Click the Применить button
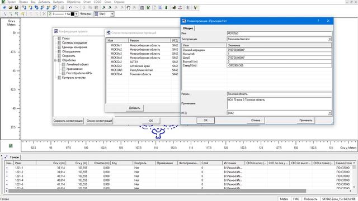The image size is (358, 201). pos(306,121)
